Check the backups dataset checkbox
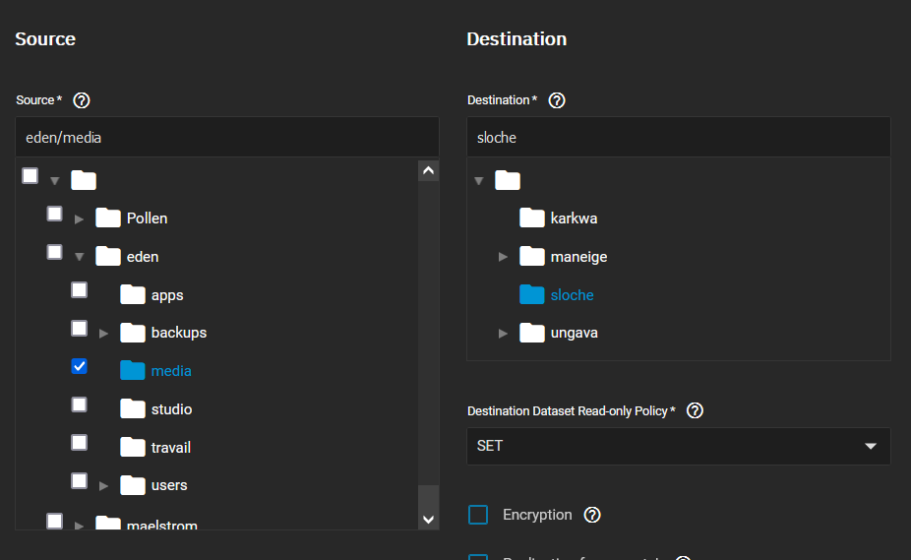Image resolution: width=911 pixels, height=560 pixels. 79,328
